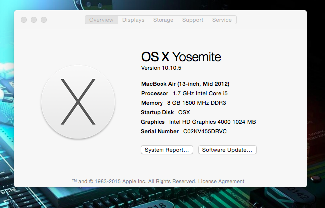This screenshot has width=325, height=208.
Task: Click the OS X Yosemite title text
Action: [181, 56]
